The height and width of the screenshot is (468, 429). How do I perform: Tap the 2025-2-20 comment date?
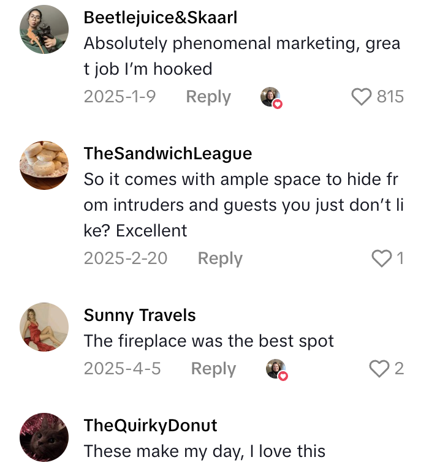(125, 259)
